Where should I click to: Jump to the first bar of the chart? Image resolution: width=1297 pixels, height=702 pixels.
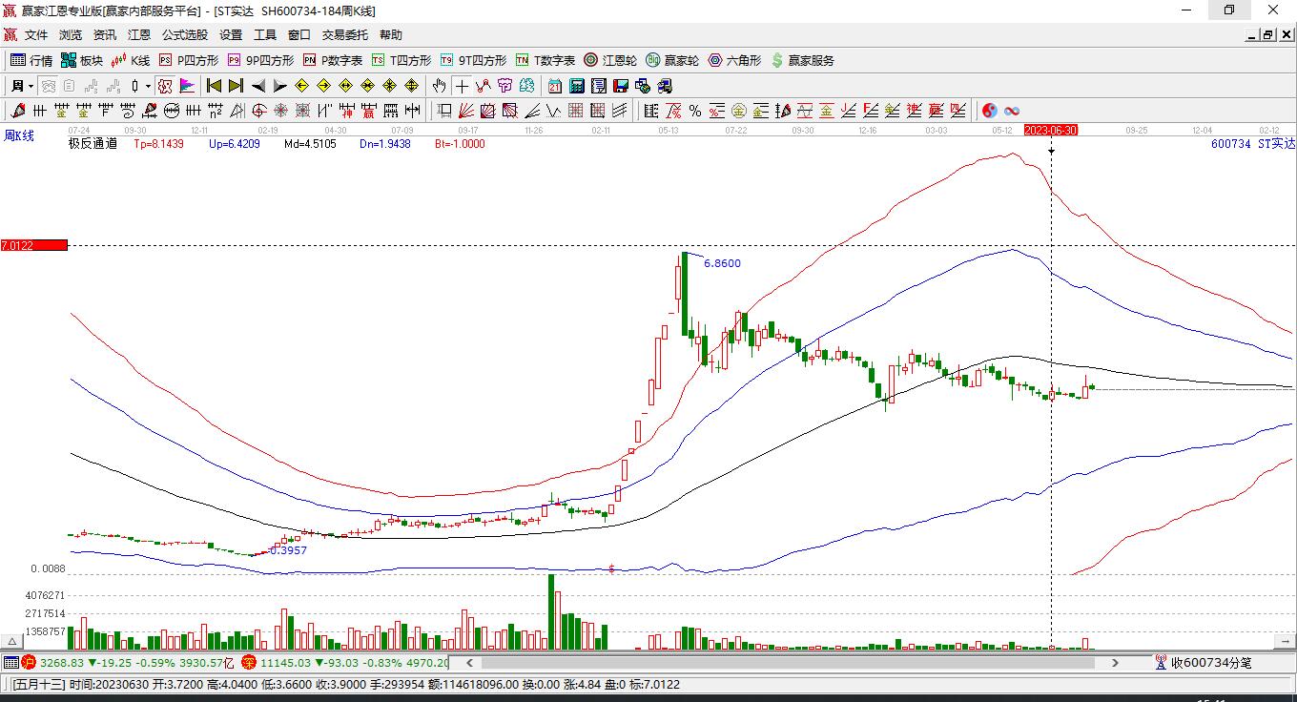215,86
